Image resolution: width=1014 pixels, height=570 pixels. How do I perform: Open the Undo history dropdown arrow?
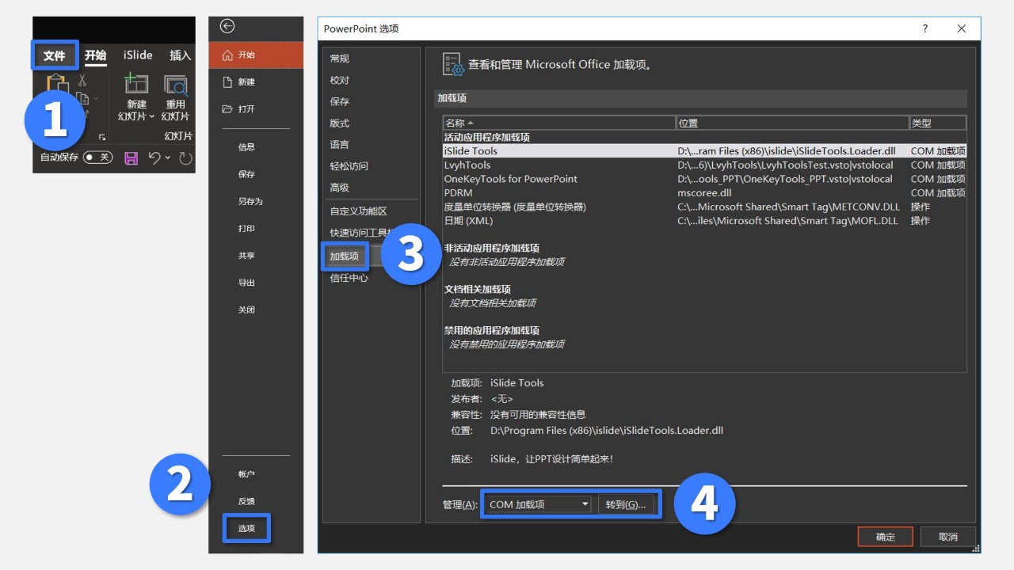pos(166,158)
